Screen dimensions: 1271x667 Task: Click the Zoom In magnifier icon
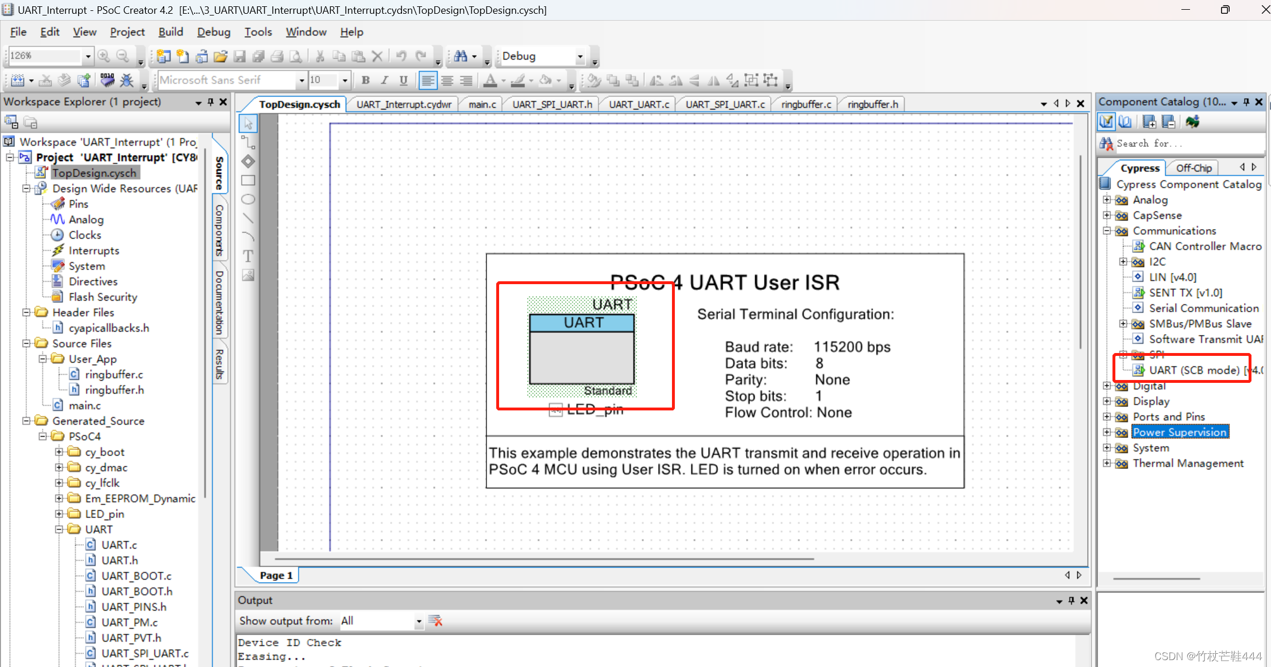coord(104,56)
